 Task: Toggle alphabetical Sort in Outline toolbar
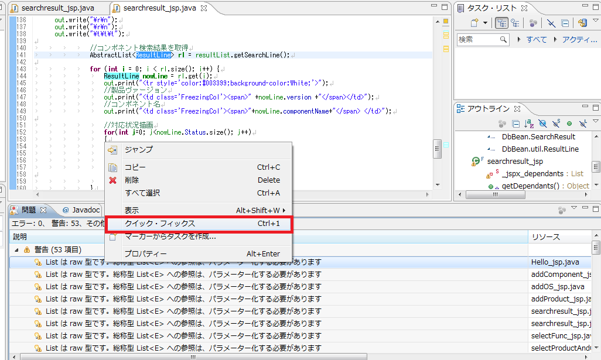tap(529, 124)
